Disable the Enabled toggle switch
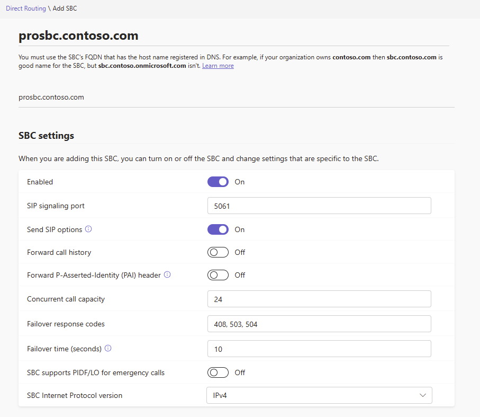Viewport: 480px width, 417px height. (218, 182)
